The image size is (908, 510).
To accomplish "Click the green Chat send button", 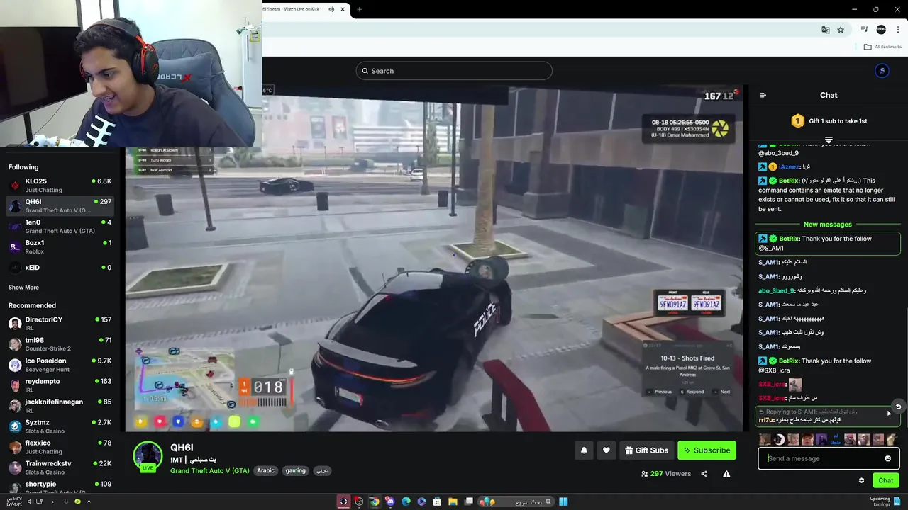I will [886, 480].
